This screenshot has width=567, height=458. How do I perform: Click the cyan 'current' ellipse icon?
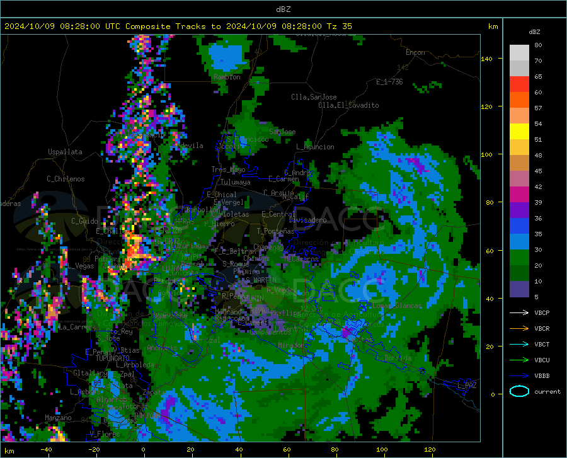519,391
